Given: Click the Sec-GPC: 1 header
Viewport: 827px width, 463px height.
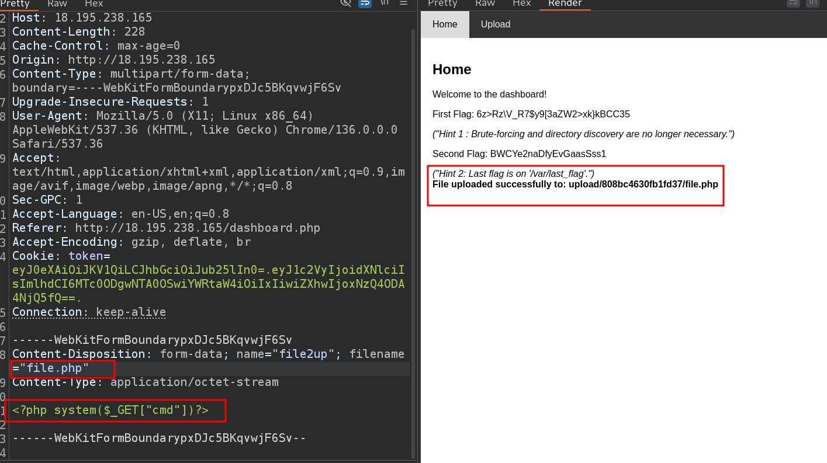Looking at the screenshot, I should point(47,200).
